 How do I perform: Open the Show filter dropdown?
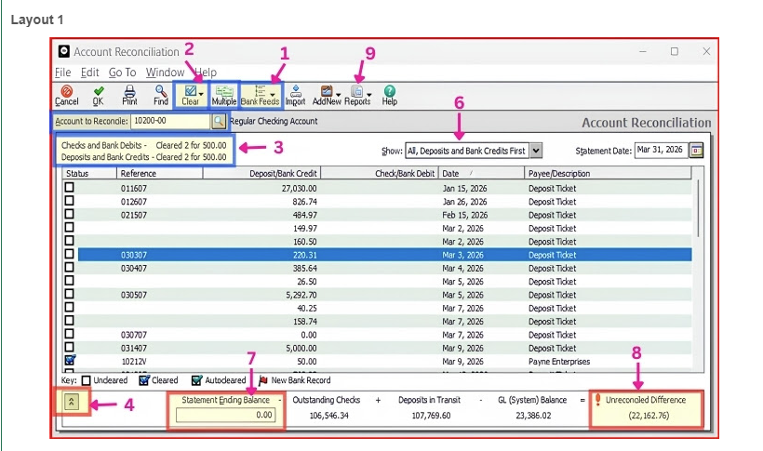(536, 151)
